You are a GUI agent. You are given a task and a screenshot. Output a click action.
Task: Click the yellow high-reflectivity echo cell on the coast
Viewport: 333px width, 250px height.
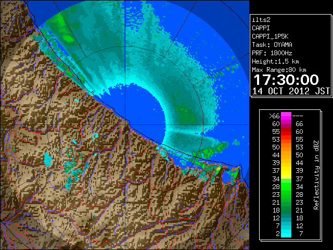pyautogui.click(x=219, y=169)
